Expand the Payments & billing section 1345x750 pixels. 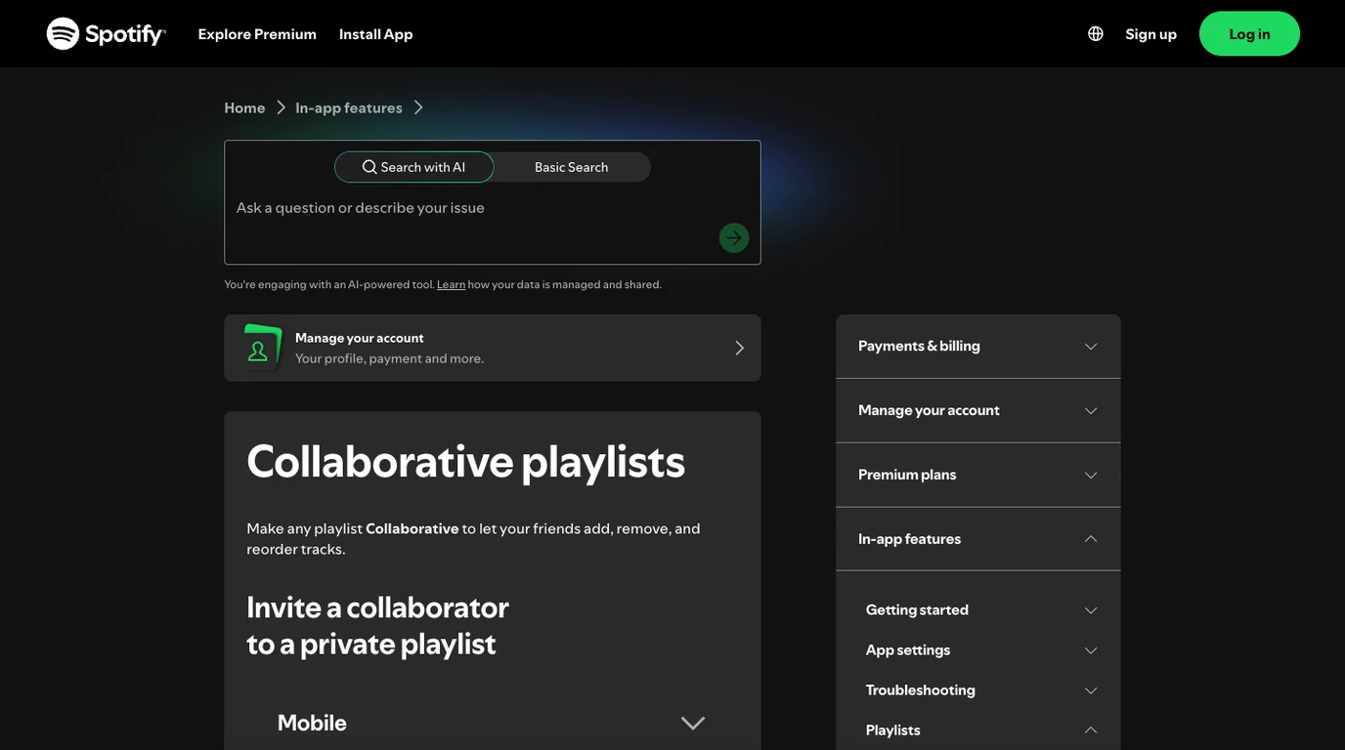(x=978, y=347)
